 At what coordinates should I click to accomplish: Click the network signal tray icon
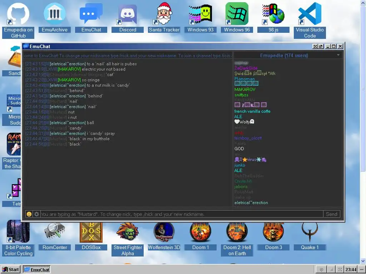click(x=331, y=270)
